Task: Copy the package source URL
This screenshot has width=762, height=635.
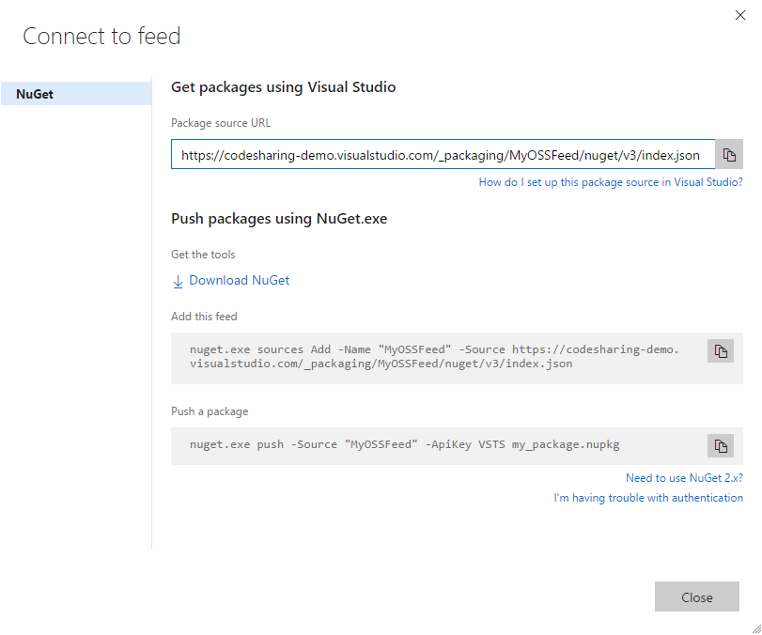Action: [729, 154]
